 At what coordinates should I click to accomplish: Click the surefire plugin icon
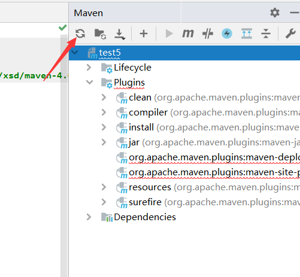coord(122,203)
